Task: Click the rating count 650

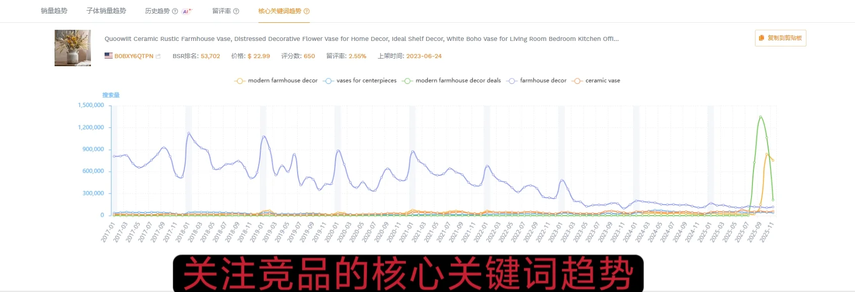Action: (309, 56)
